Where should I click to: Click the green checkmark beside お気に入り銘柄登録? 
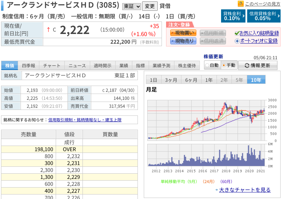click(237, 33)
